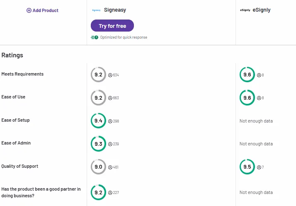Click the Signeasy logo thumbnail

tap(96, 10)
